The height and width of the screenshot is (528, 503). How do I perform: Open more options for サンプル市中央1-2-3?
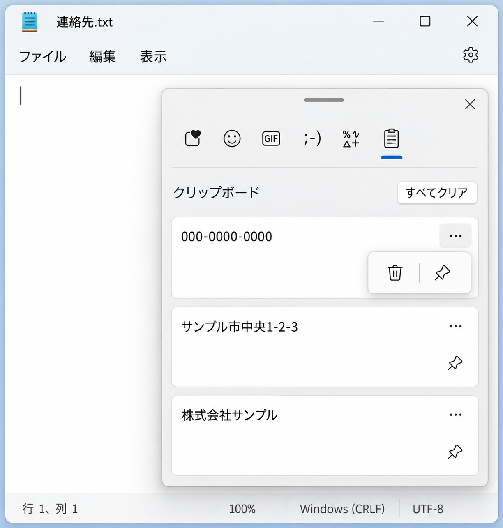click(455, 326)
